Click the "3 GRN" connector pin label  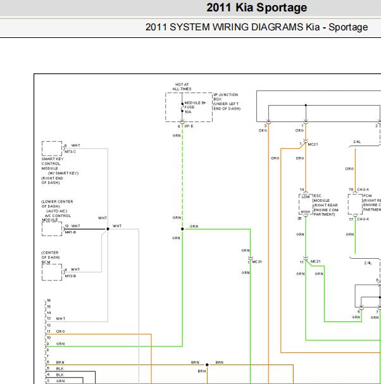[x=56, y=381]
